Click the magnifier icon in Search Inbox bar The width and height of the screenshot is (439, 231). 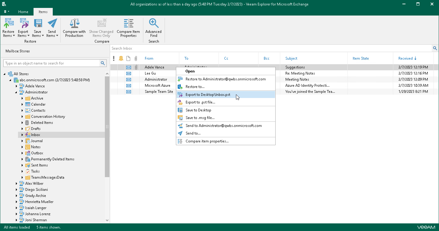point(435,48)
